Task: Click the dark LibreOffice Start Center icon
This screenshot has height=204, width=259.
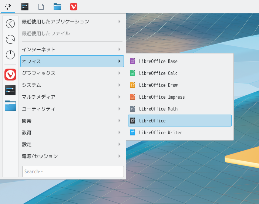Action: 132,121
